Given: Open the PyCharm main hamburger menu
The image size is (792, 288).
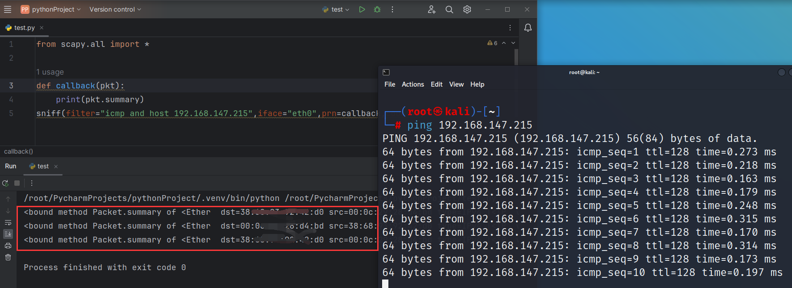Looking at the screenshot, I should click(8, 9).
